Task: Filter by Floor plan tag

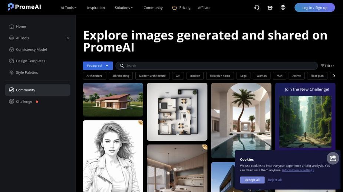Action: (x=317, y=76)
